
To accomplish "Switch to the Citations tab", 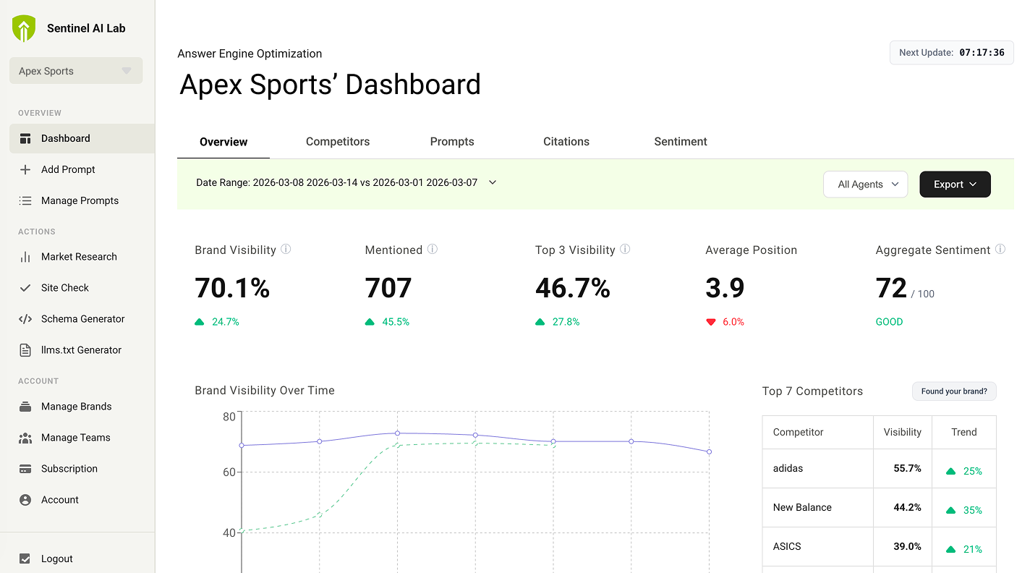I will 566,142.
